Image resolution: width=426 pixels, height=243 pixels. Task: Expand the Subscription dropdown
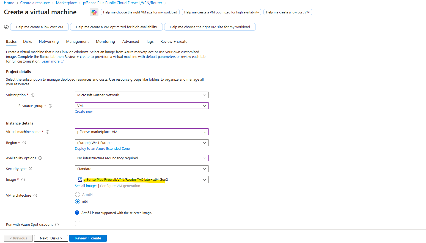pos(142,95)
